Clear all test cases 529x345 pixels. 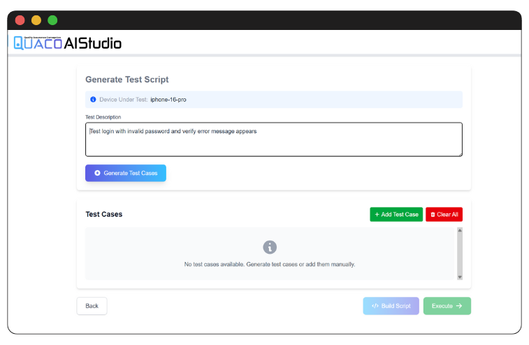pyautogui.click(x=444, y=215)
